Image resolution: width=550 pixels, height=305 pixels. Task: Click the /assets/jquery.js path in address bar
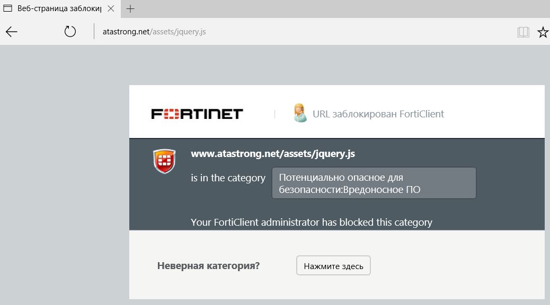pyautogui.click(x=178, y=32)
